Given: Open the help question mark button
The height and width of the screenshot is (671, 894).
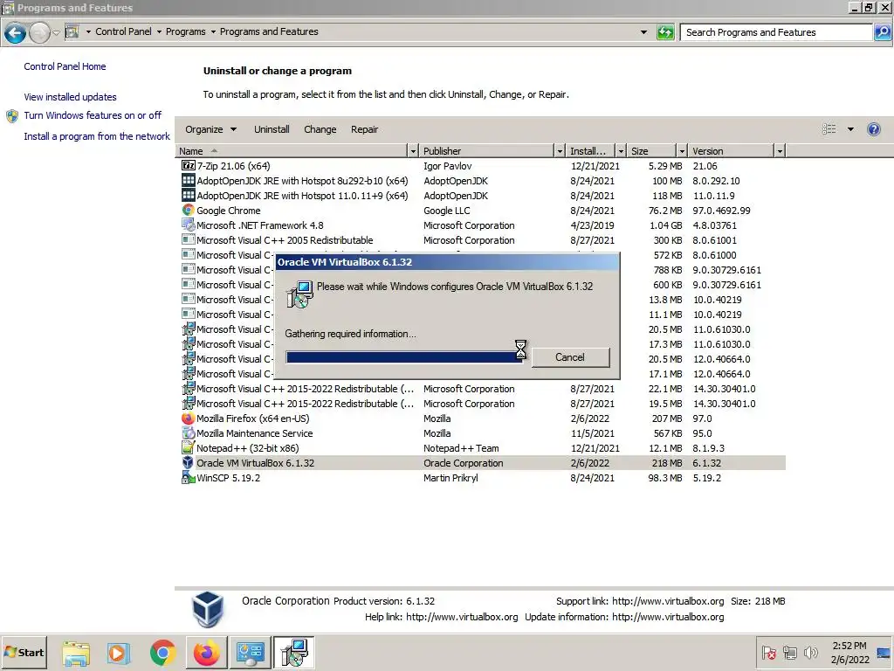Looking at the screenshot, I should [x=873, y=129].
